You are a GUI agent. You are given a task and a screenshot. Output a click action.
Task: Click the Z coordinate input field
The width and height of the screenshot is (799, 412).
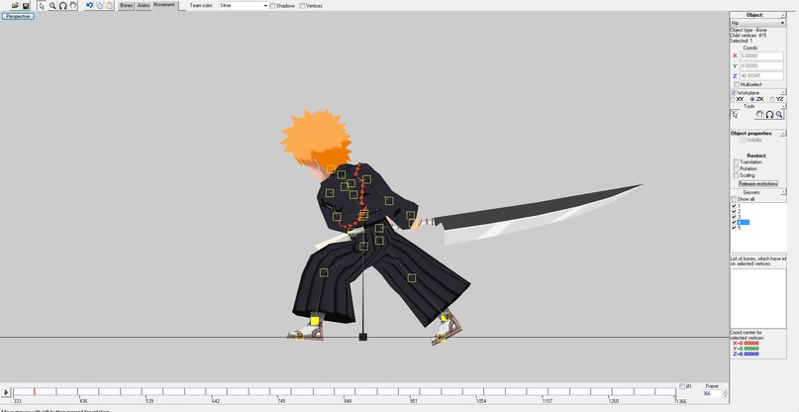pyautogui.click(x=761, y=76)
